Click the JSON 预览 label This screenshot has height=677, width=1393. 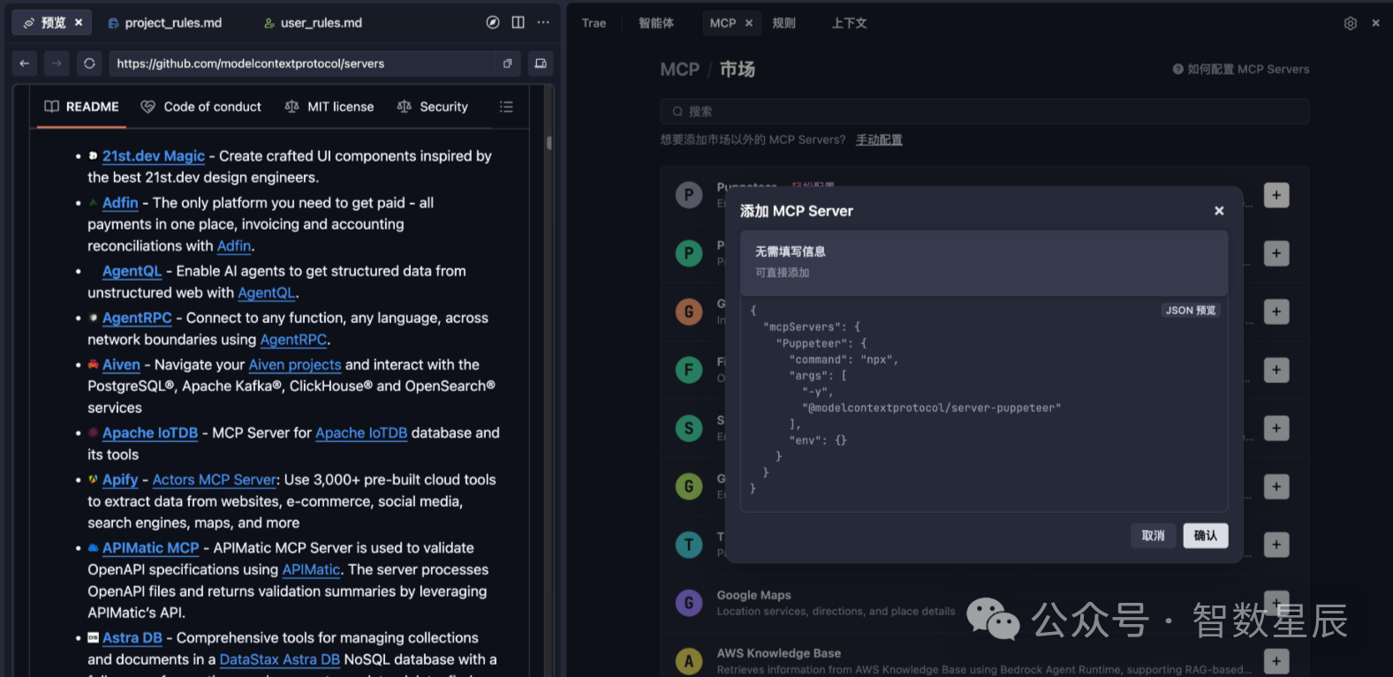(1190, 311)
